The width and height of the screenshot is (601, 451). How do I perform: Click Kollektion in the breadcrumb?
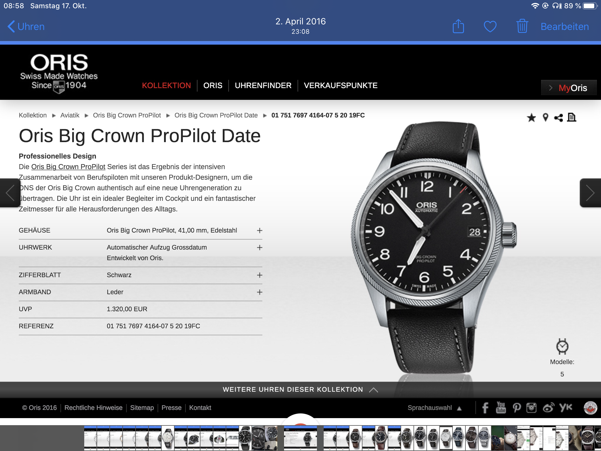point(33,115)
